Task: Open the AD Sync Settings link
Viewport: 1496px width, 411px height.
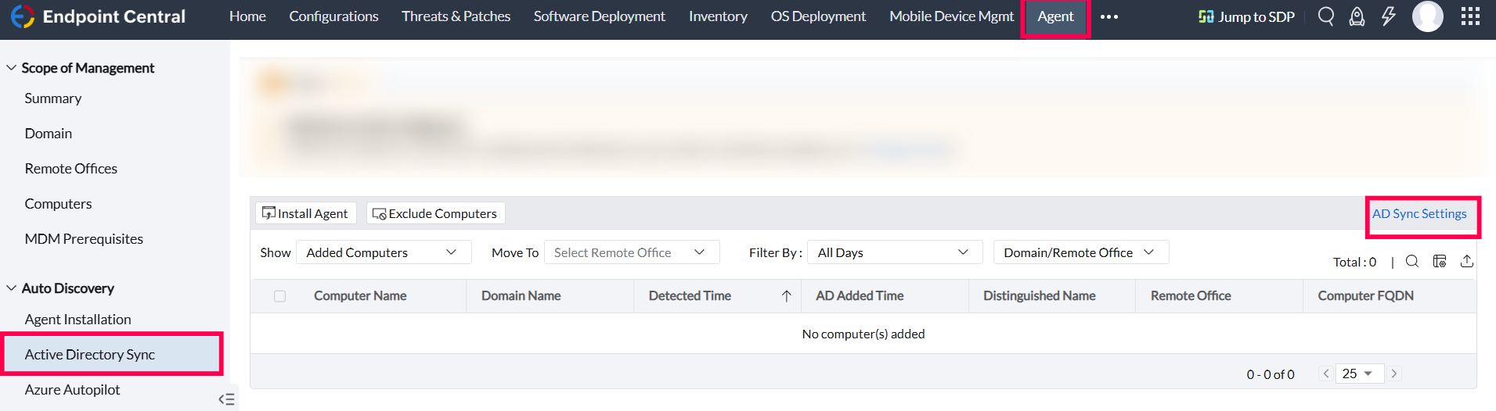Action: [x=1418, y=213]
